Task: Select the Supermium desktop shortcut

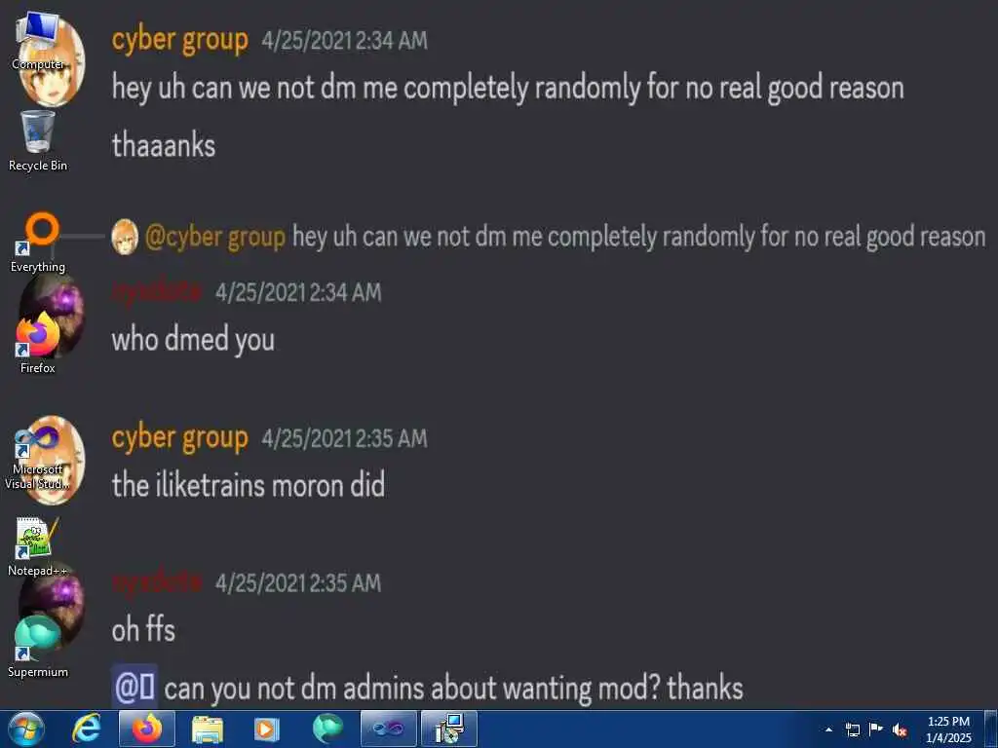Action: [x=38, y=648]
